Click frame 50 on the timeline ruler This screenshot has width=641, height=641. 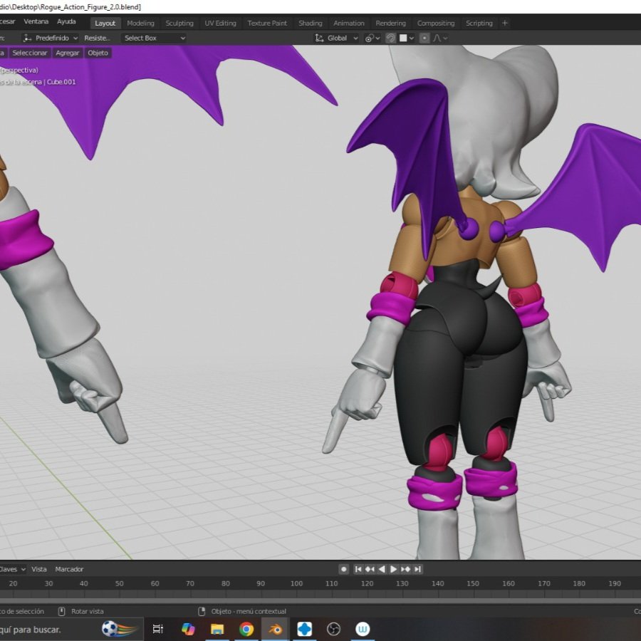pyautogui.click(x=119, y=583)
